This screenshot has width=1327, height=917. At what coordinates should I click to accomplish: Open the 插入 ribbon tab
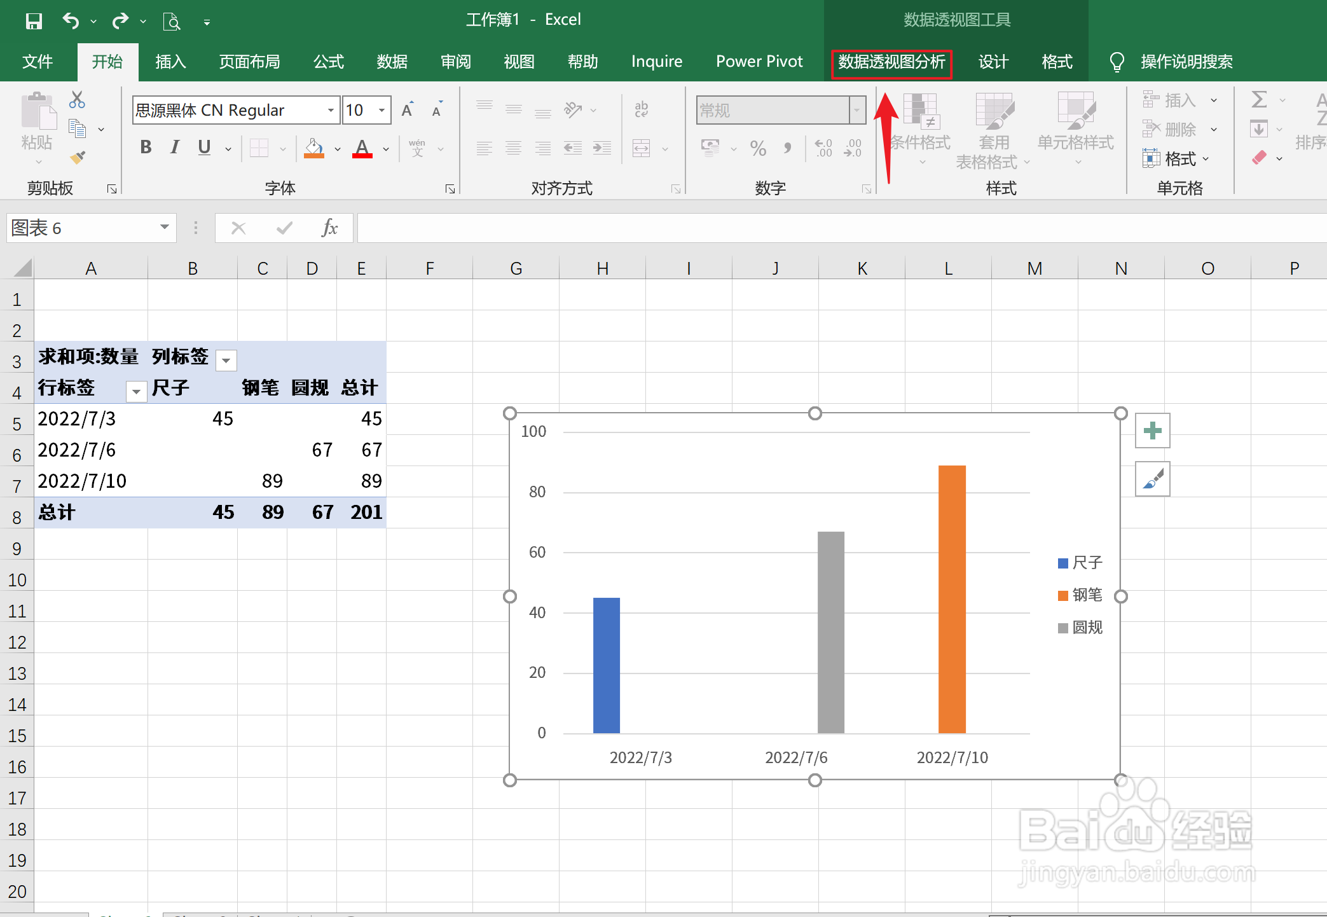(x=170, y=62)
